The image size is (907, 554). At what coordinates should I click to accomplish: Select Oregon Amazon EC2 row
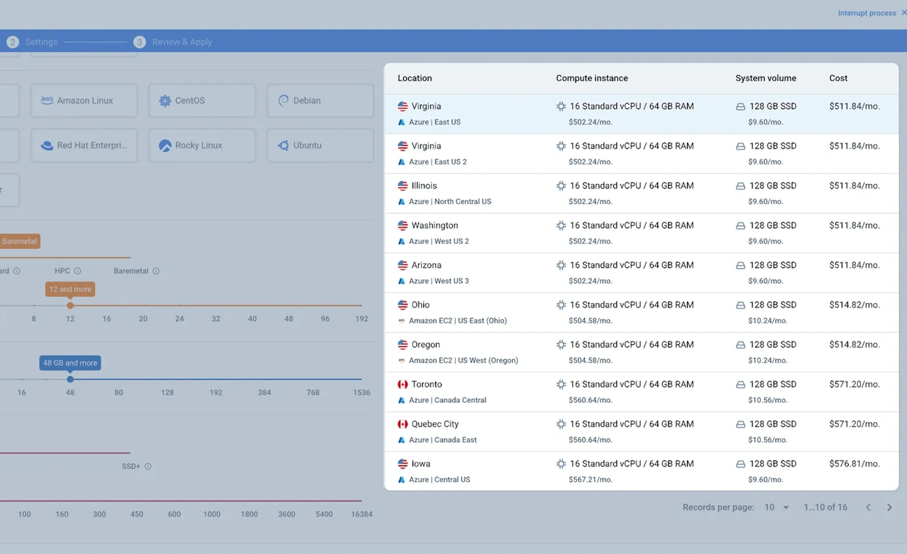coord(641,352)
